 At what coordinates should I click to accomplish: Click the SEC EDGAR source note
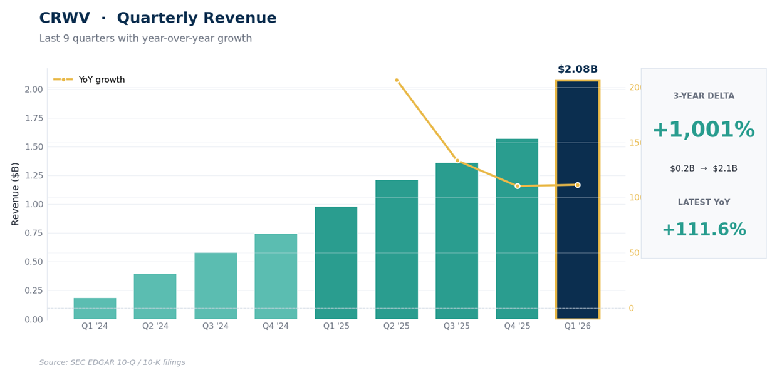[112, 362]
